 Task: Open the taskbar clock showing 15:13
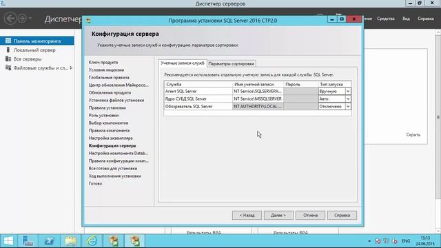[425, 241]
